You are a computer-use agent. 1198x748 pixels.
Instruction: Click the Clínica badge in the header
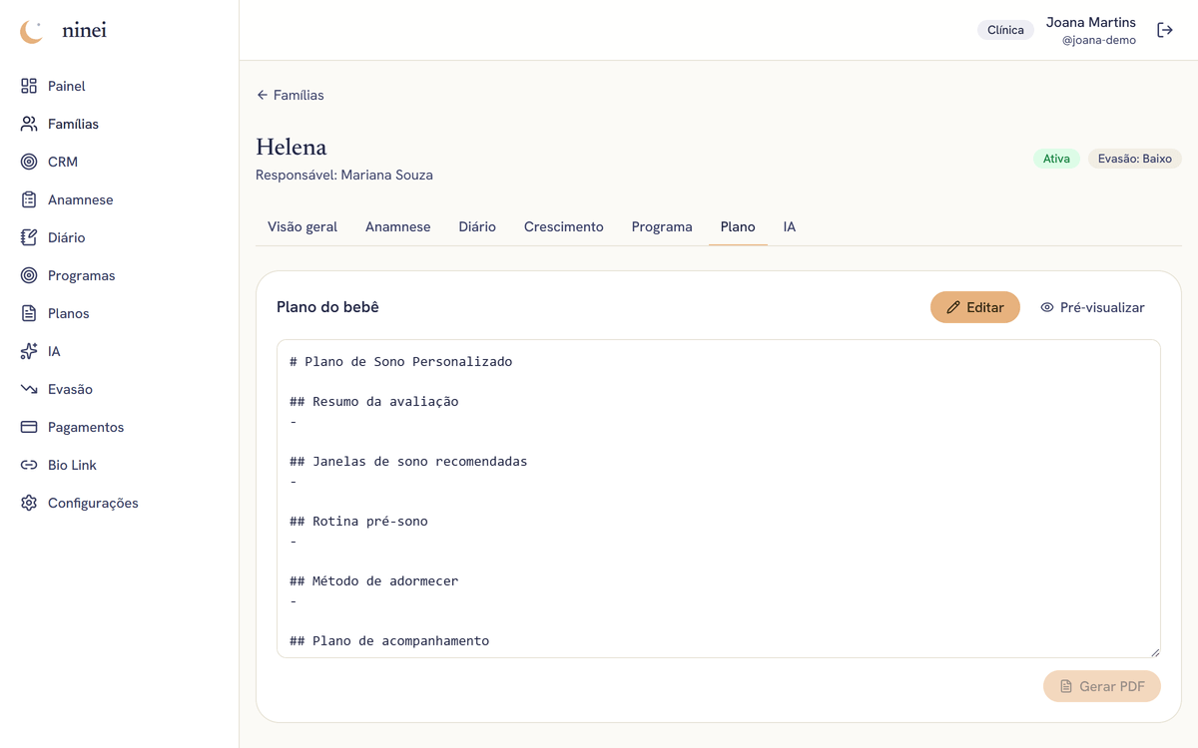[1005, 30]
